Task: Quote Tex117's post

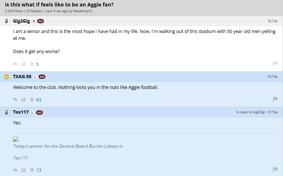Action: click(24, 170)
